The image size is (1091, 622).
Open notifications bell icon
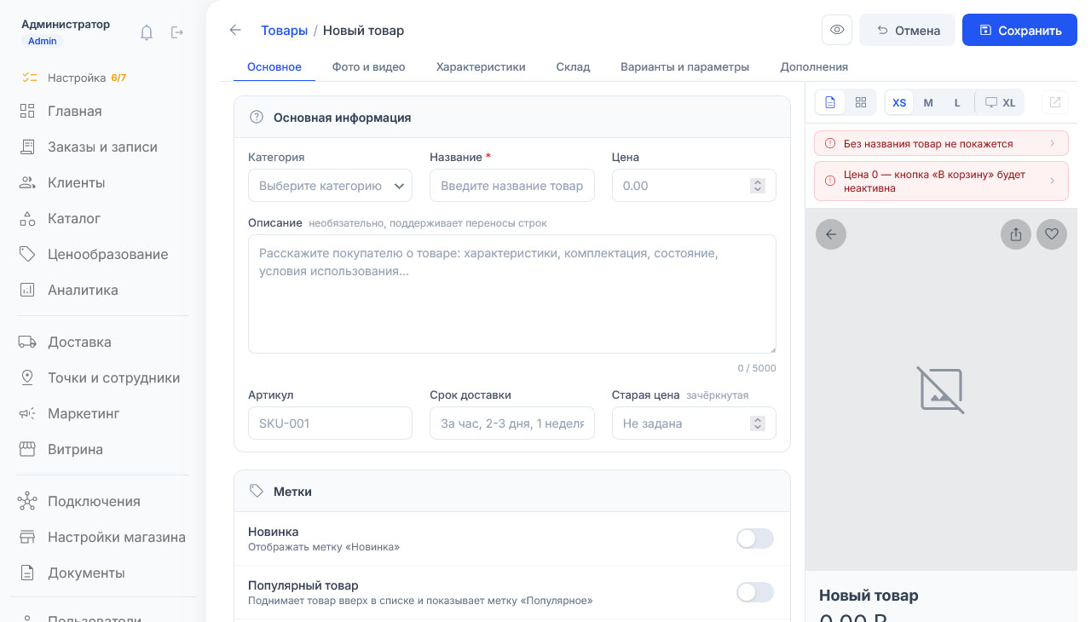click(x=147, y=32)
